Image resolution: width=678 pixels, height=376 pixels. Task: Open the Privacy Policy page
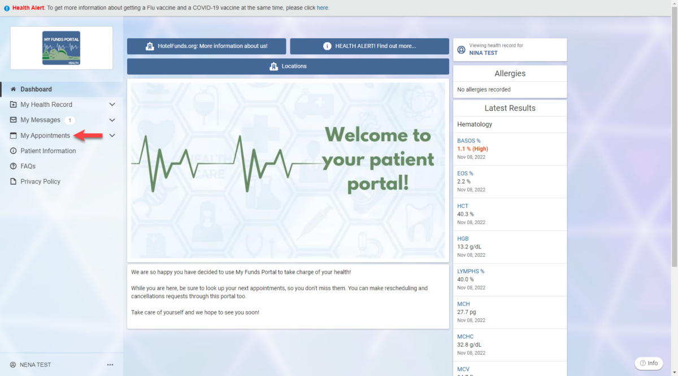click(x=40, y=181)
